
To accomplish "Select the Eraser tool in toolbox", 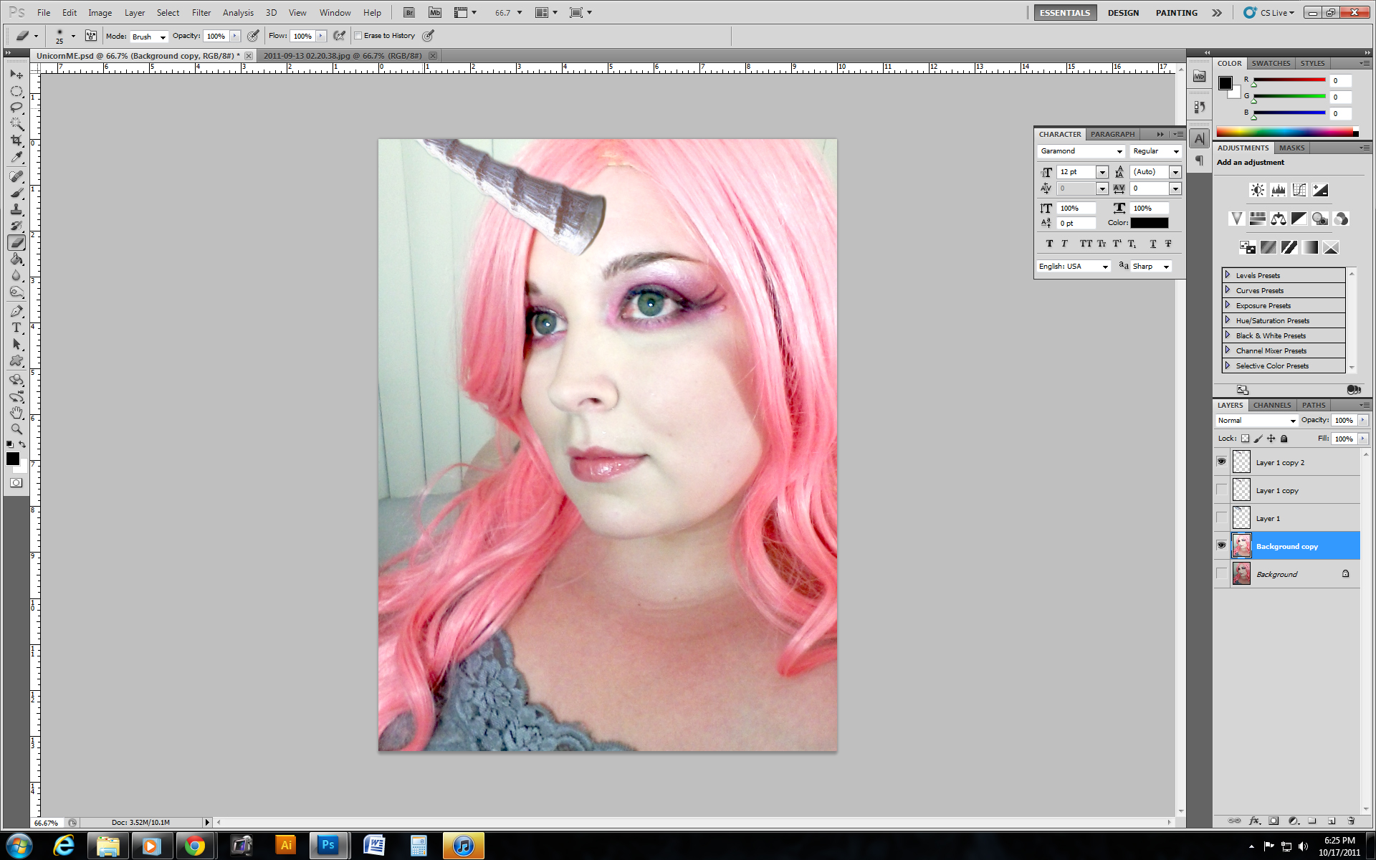I will [16, 242].
